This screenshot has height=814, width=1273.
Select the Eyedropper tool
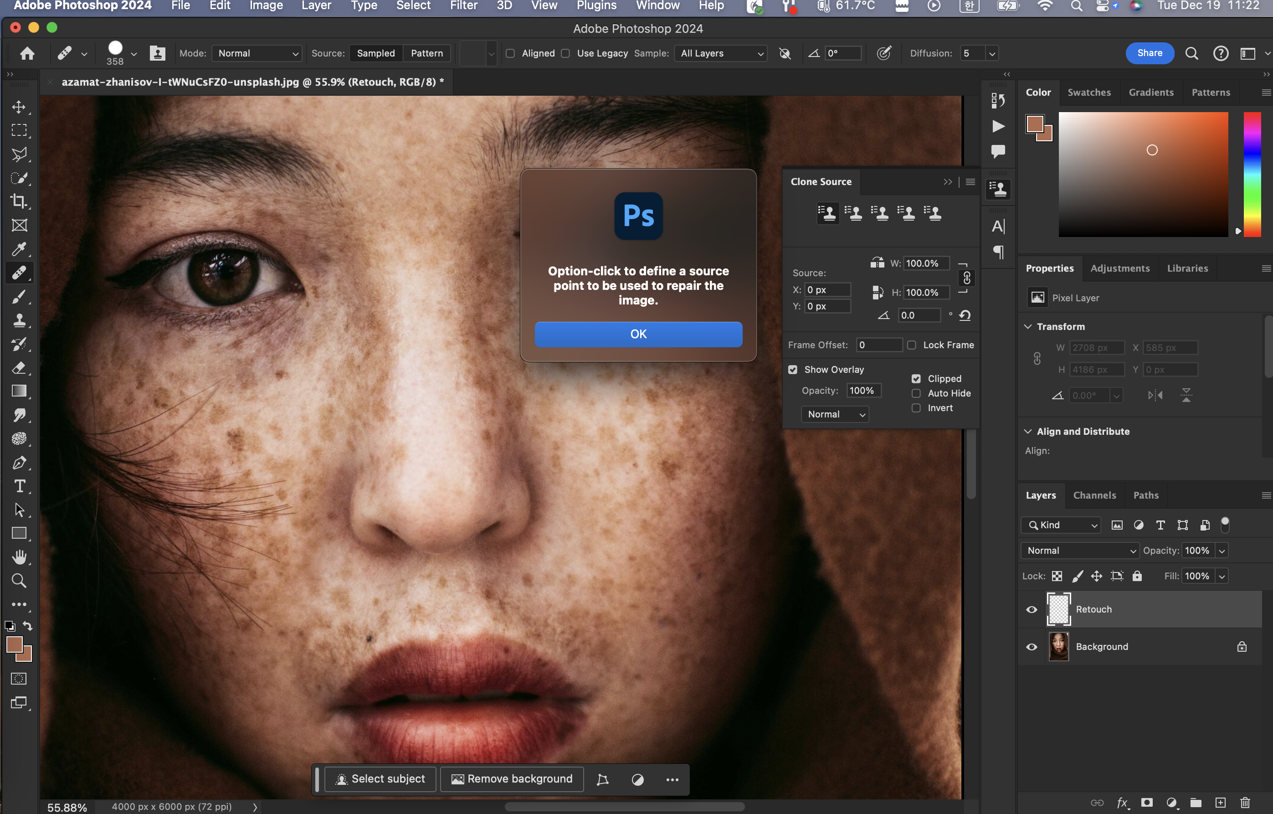pos(20,249)
